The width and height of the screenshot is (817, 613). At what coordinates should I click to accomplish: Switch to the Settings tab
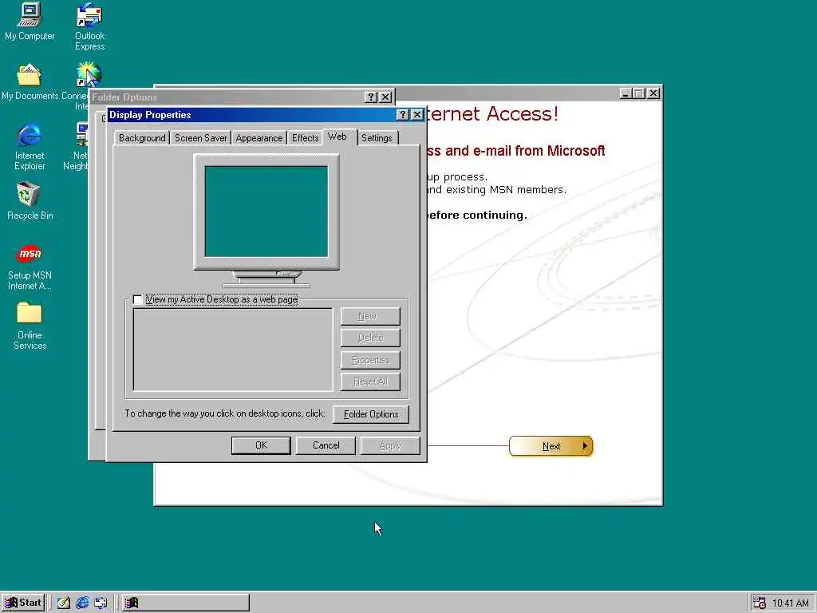pyautogui.click(x=377, y=138)
